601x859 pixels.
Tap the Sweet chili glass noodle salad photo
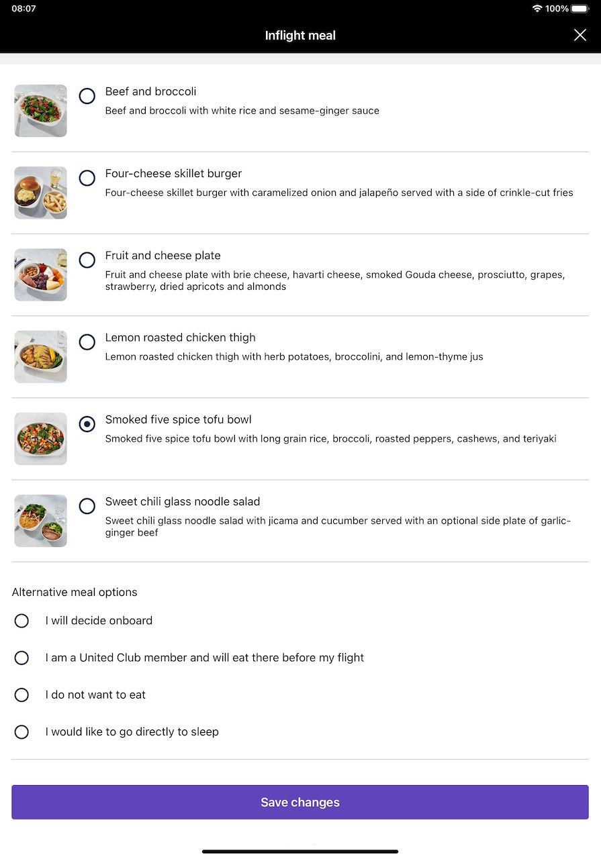pos(41,521)
